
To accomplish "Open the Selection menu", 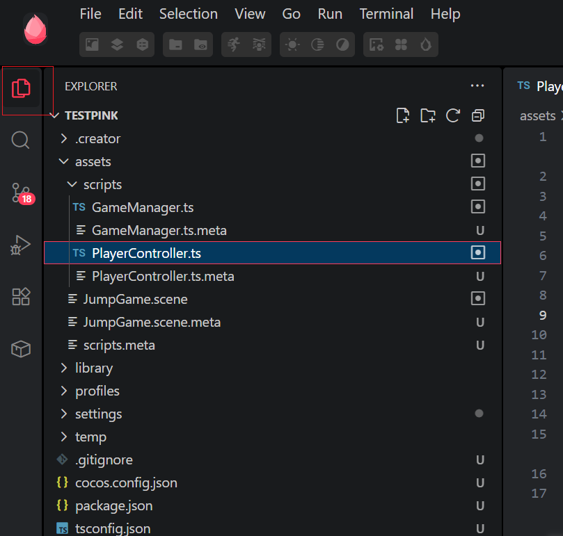I will pos(188,14).
